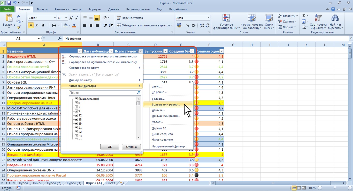Choose 'Настраиваемый фильтр...' option
Screen dimensions: 353x191
point(169,146)
